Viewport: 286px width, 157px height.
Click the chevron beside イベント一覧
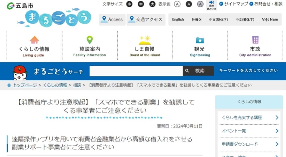277,131
